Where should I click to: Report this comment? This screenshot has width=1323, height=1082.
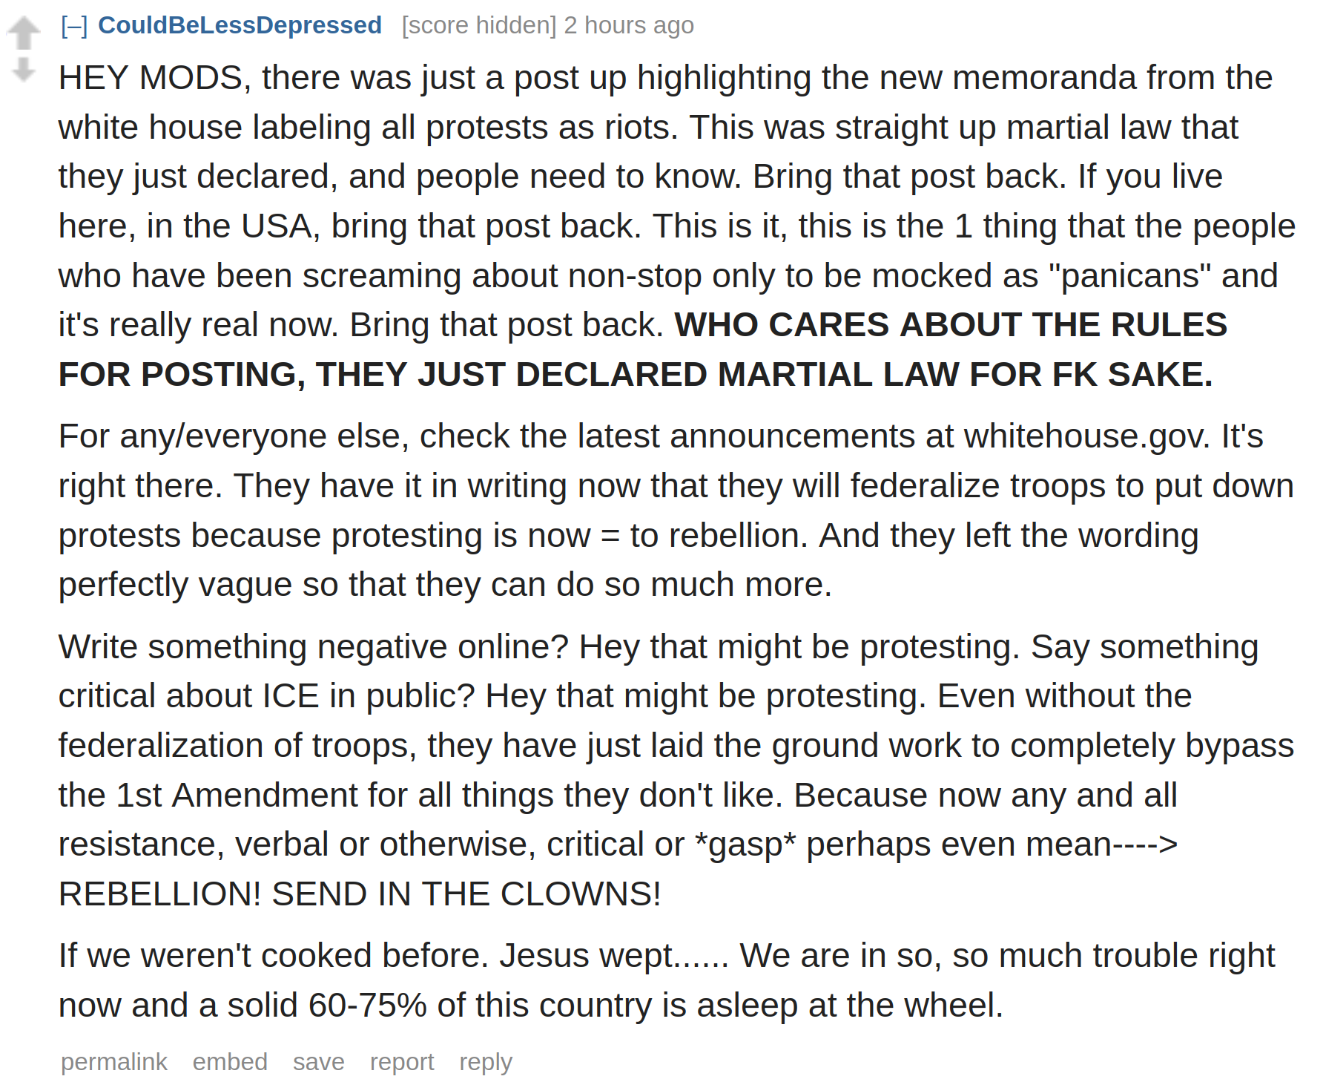(402, 1062)
